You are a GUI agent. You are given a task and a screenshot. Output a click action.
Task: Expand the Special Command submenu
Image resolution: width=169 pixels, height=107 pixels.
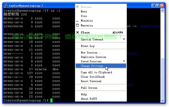point(101,39)
